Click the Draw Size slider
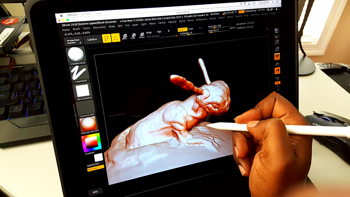The image size is (350, 197). pos(218,30)
